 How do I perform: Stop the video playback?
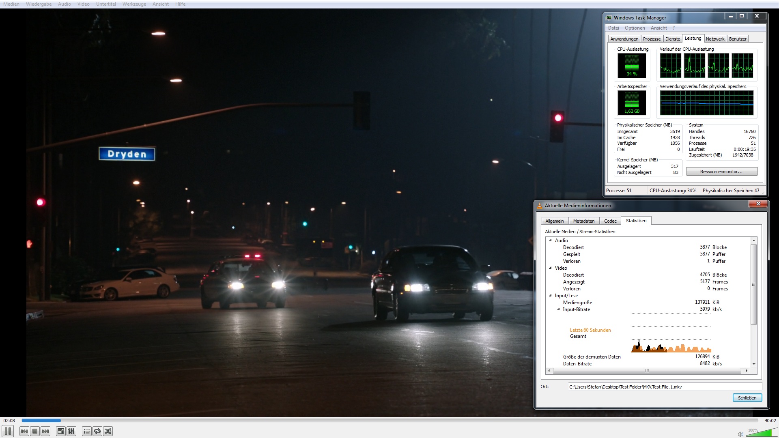35,431
